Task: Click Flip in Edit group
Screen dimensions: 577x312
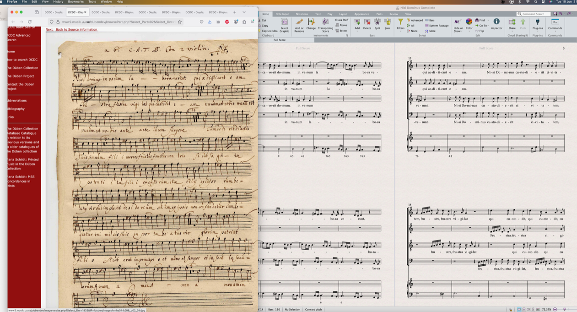Action: pyautogui.click(x=480, y=31)
